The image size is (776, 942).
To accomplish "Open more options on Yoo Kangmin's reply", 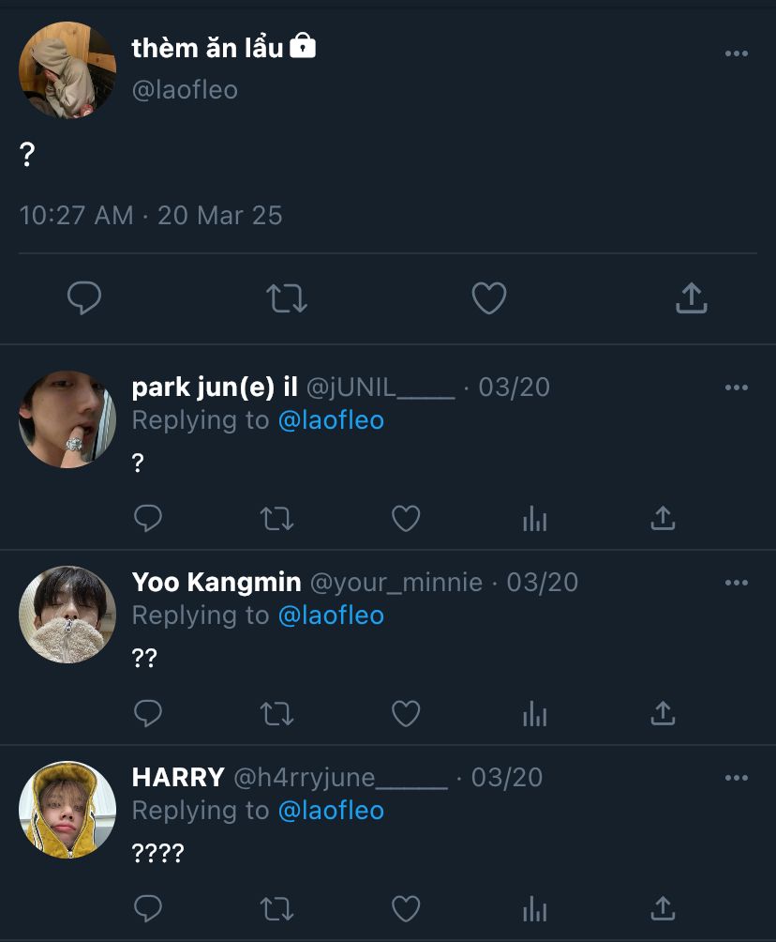I will click(737, 583).
